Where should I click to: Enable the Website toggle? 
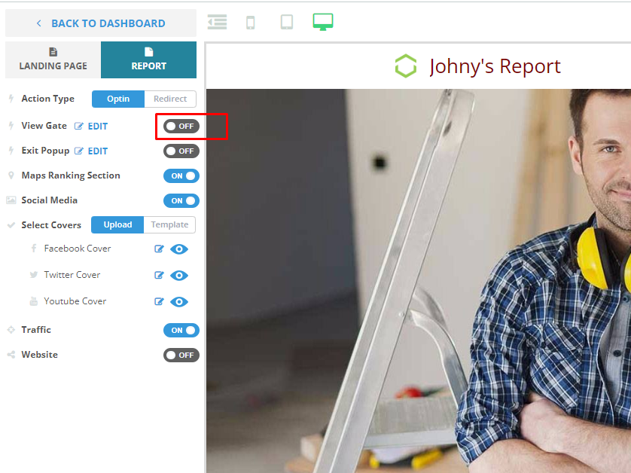181,355
